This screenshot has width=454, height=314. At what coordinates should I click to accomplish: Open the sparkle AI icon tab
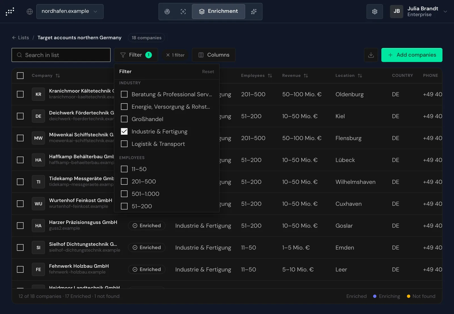click(254, 11)
